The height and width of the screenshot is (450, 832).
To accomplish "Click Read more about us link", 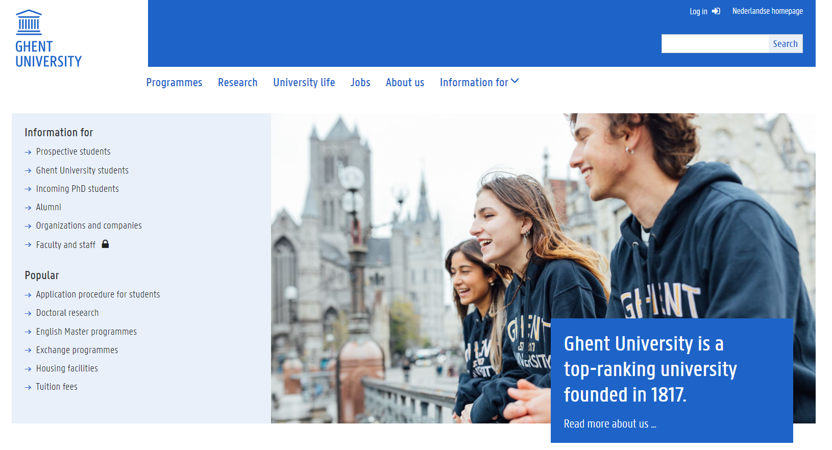I will (610, 424).
